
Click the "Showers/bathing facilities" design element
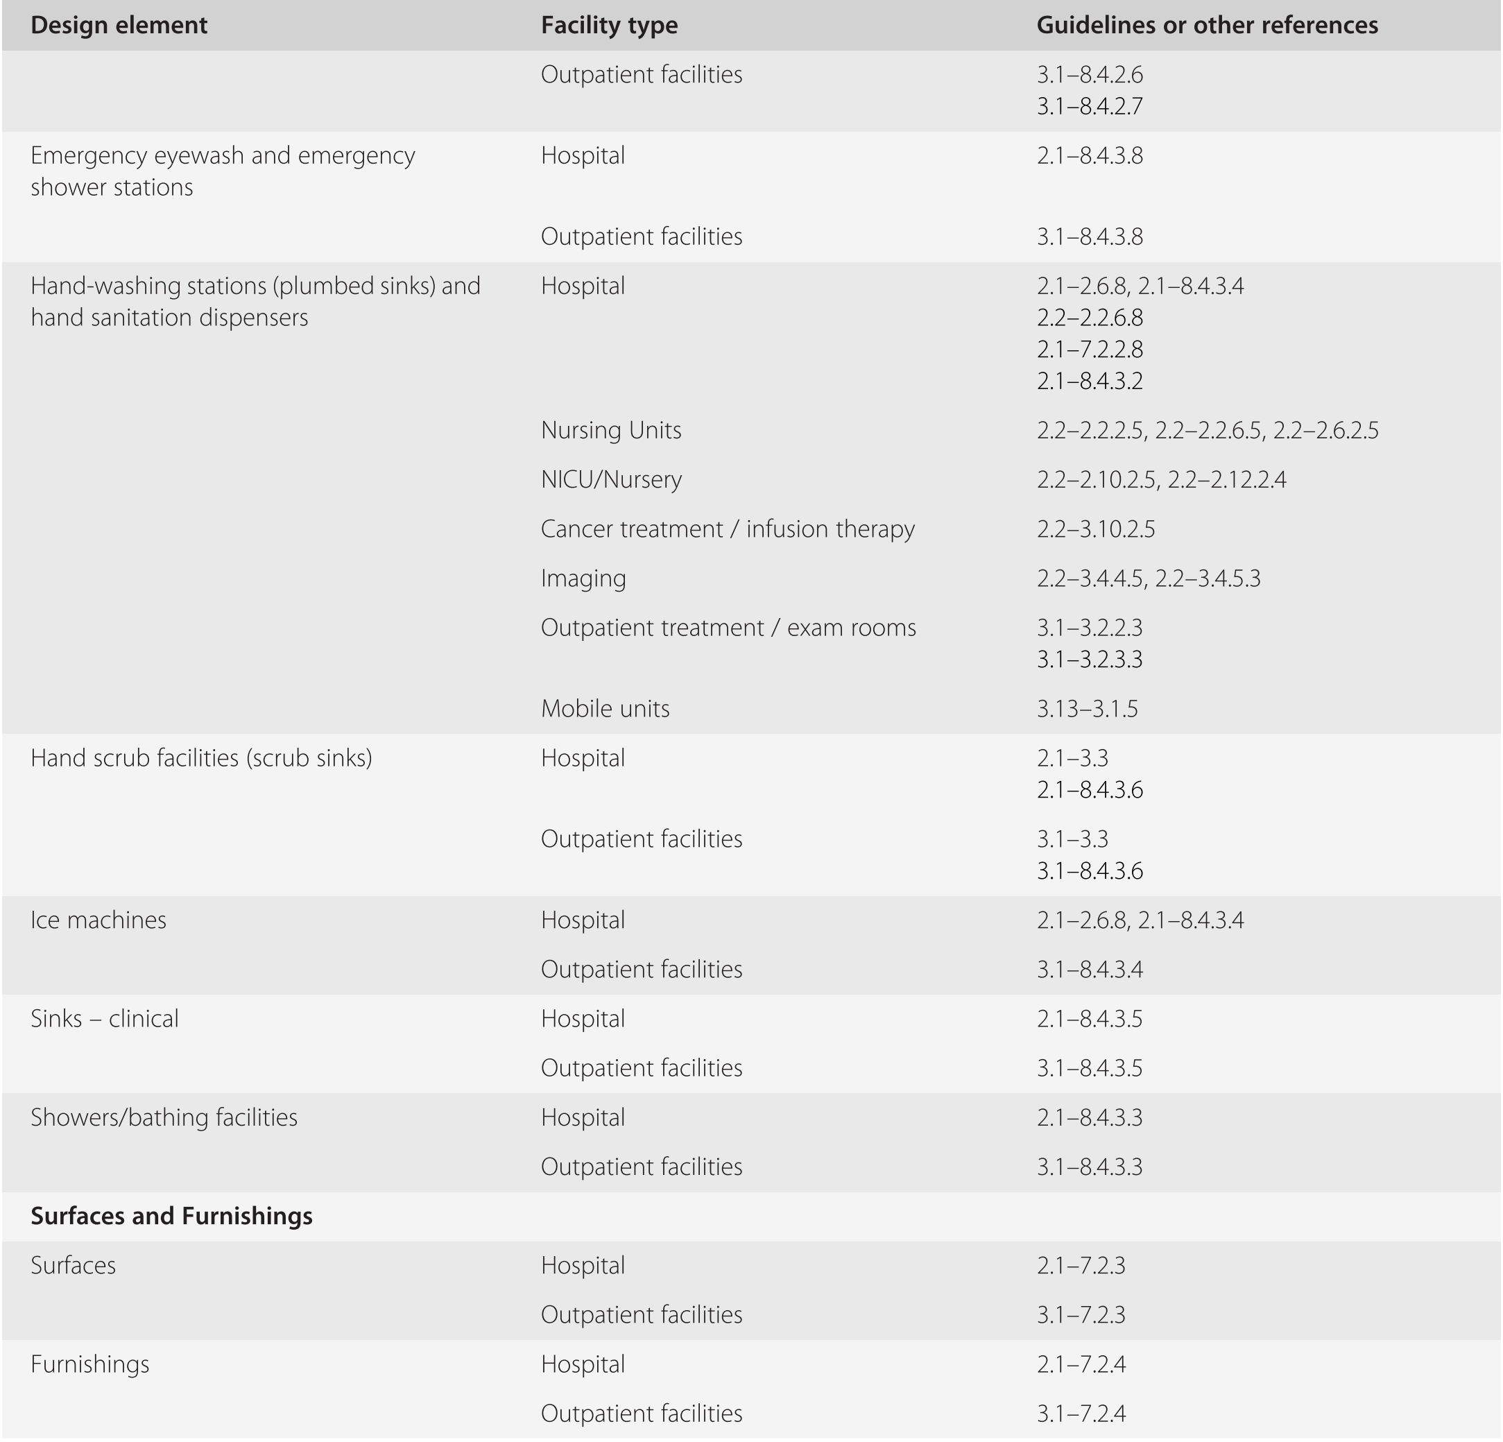pyautogui.click(x=163, y=1117)
